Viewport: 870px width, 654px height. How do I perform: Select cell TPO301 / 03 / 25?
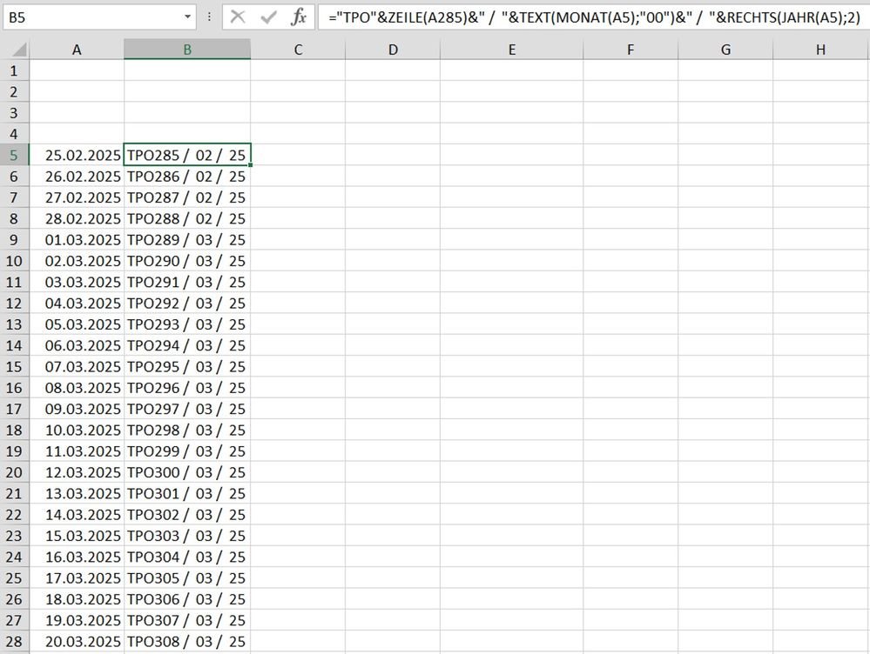187,493
